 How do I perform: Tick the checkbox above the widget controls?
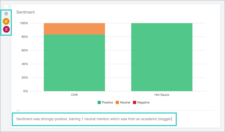[6, 7]
